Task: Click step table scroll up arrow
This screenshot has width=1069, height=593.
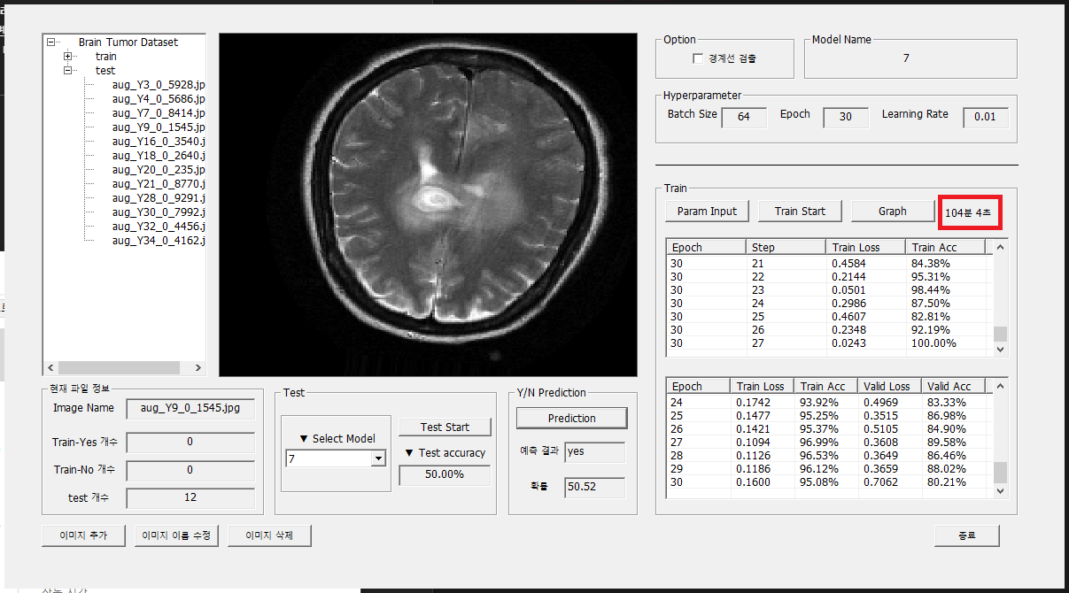Action: (1001, 247)
